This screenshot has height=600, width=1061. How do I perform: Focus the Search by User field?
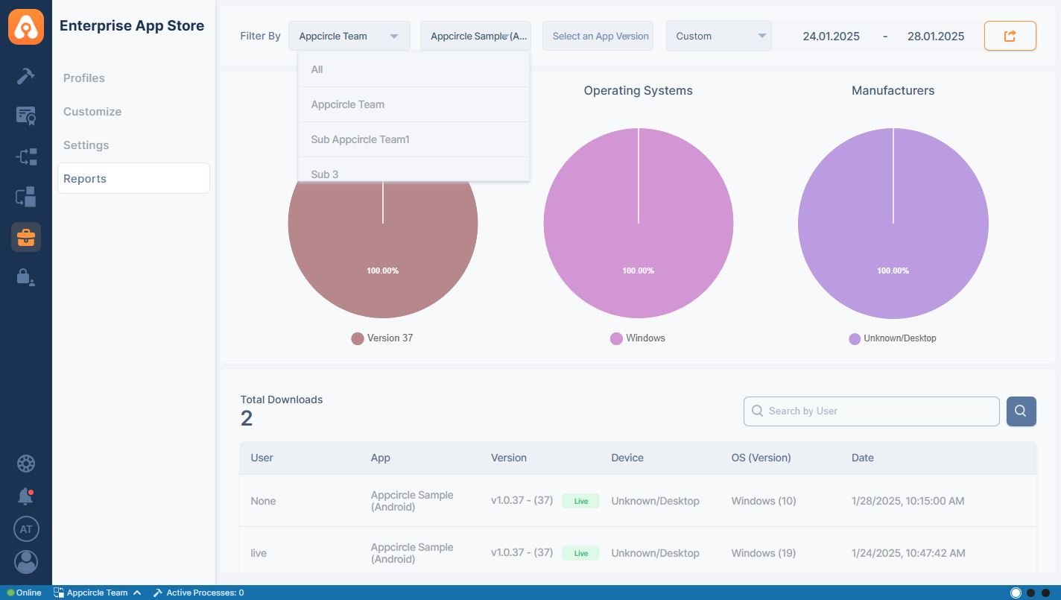pyautogui.click(x=872, y=411)
